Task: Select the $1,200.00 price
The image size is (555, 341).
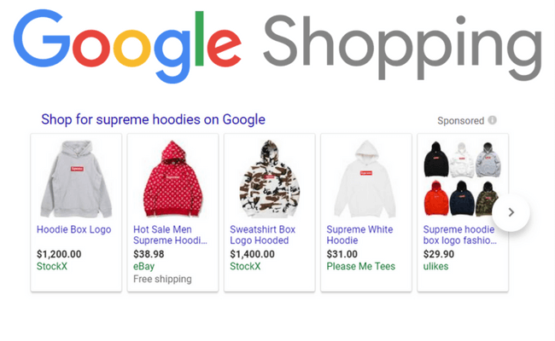Action: click(59, 254)
